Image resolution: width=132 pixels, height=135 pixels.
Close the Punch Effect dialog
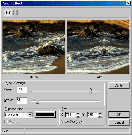128,3
